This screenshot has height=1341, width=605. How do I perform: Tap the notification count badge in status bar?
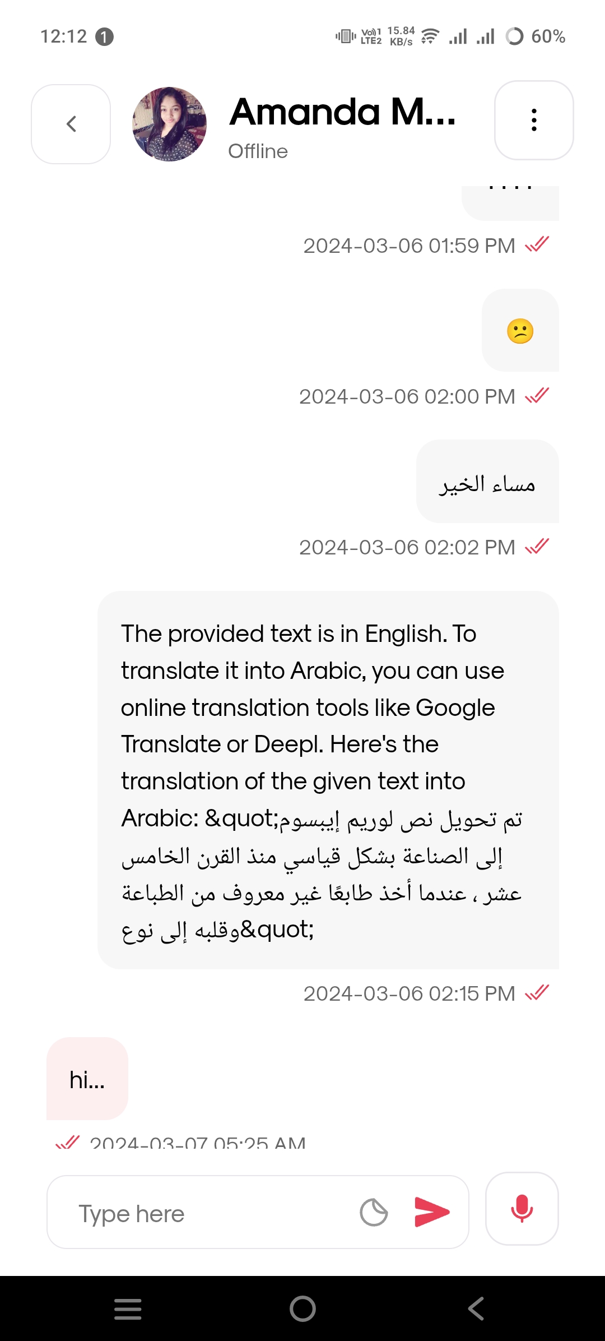tap(104, 37)
